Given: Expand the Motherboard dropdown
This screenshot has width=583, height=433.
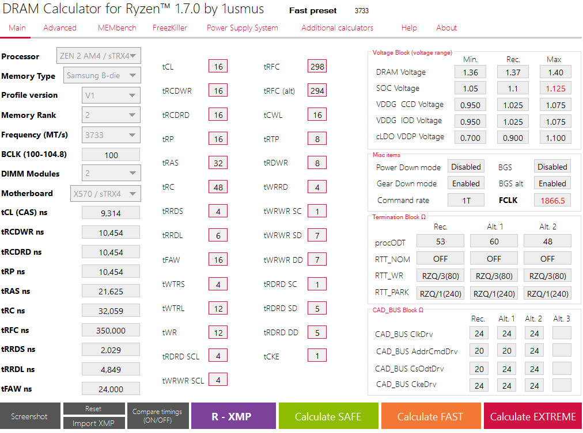Looking at the screenshot, I should click(x=105, y=193).
